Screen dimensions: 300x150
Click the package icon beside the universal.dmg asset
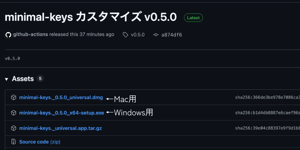coord(14,98)
